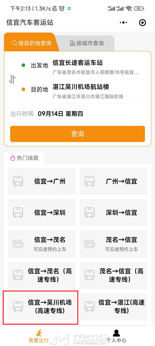This screenshot has height=346, width=155.
Task: Select the 信宜→吴川机场(高速专线) route
Action: [x=42, y=306]
